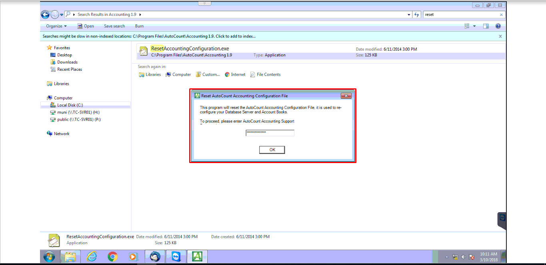Expand the remote session toolbar handle at top
546x265 pixels.
(204, 3)
